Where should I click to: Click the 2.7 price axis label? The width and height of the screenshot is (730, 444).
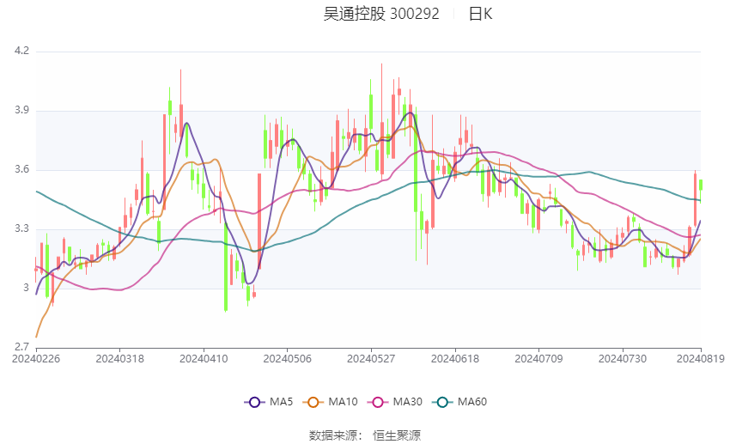tap(21, 347)
